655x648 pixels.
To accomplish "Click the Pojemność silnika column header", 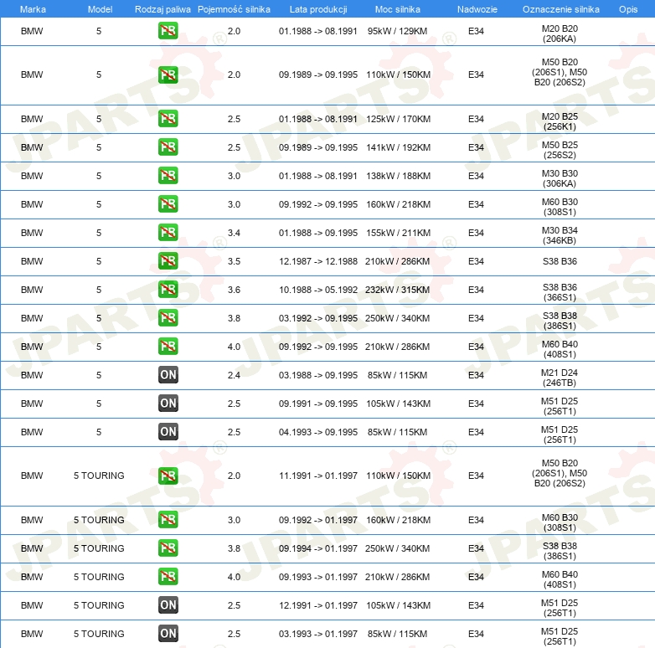I will [234, 9].
